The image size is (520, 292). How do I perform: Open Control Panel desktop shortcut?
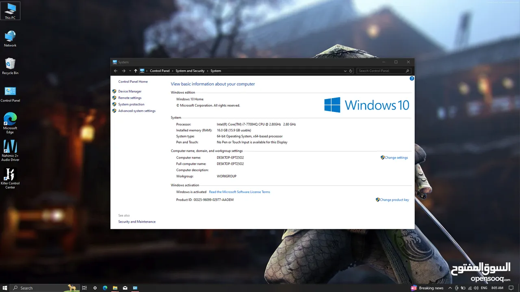(x=10, y=94)
